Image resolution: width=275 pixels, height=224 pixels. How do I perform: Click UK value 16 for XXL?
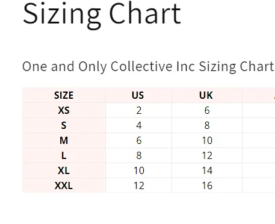pyautogui.click(x=207, y=185)
